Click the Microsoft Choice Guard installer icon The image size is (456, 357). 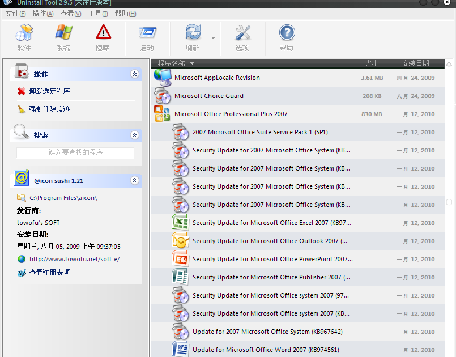pyautogui.click(x=162, y=96)
